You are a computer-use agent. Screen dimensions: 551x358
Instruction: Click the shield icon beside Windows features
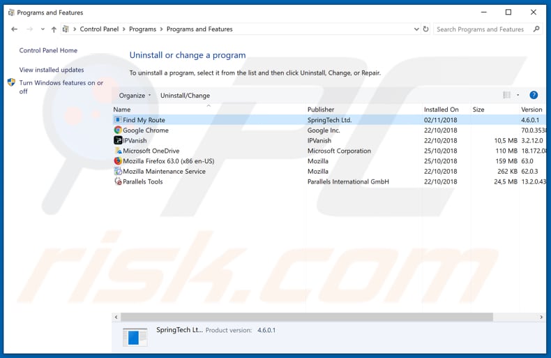pos(11,82)
